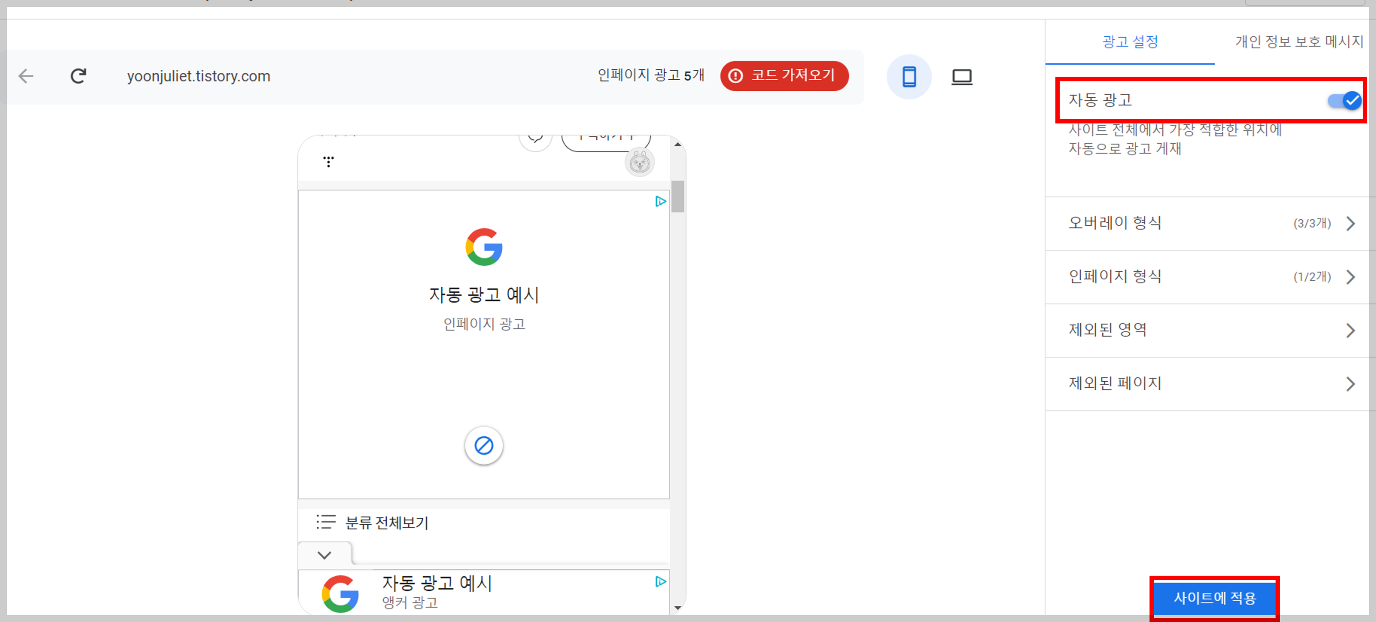This screenshot has width=1376, height=622.
Task: Open the blog's dotted menu icon
Action: (328, 161)
